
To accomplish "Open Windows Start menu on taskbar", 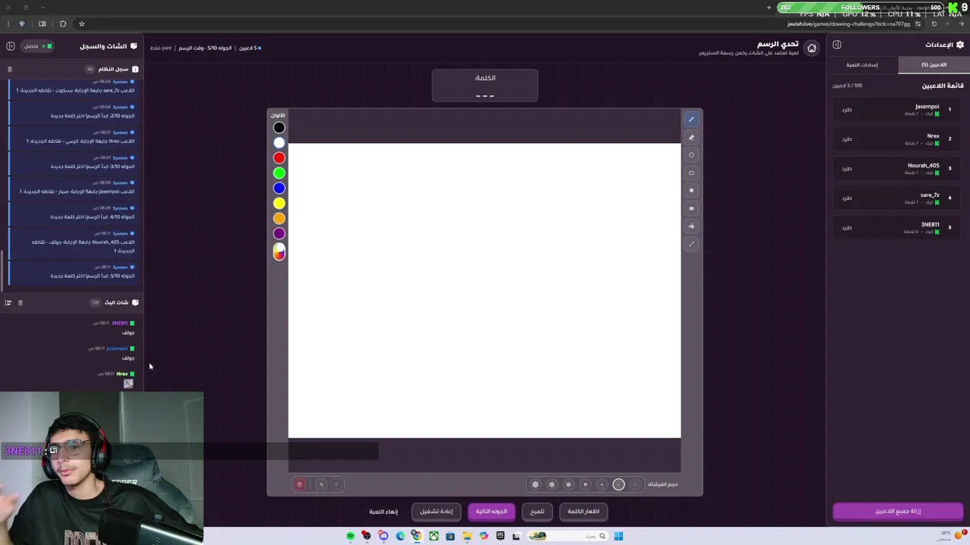I will (618, 536).
